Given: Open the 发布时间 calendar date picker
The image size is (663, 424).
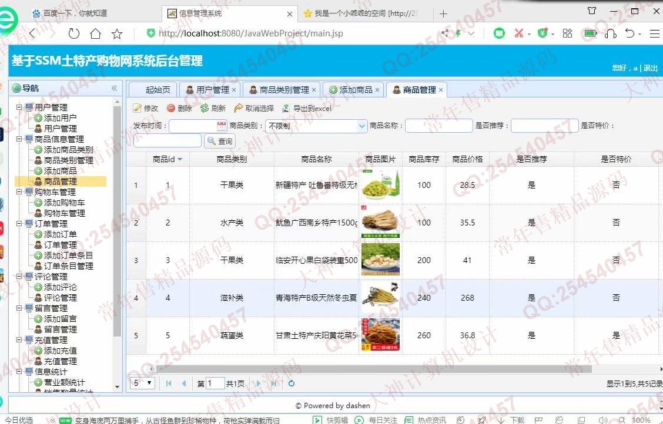Looking at the screenshot, I should point(222,126).
